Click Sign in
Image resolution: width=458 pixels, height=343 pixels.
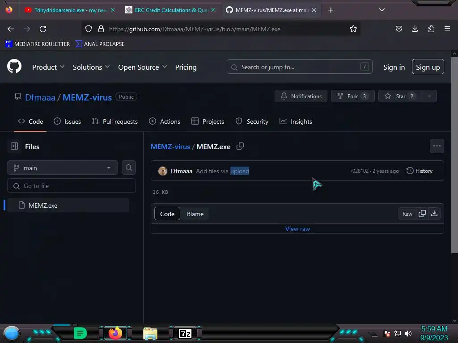(394, 67)
